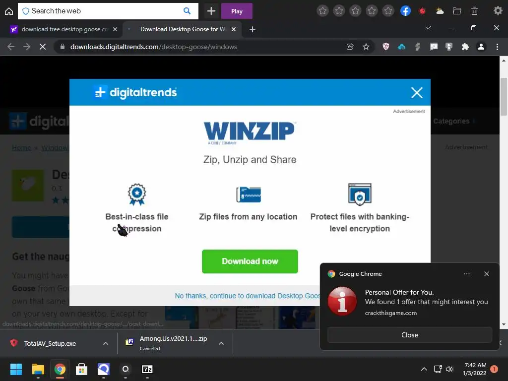Go back with the back arrow
This screenshot has height=381, width=508.
pos(11,47)
